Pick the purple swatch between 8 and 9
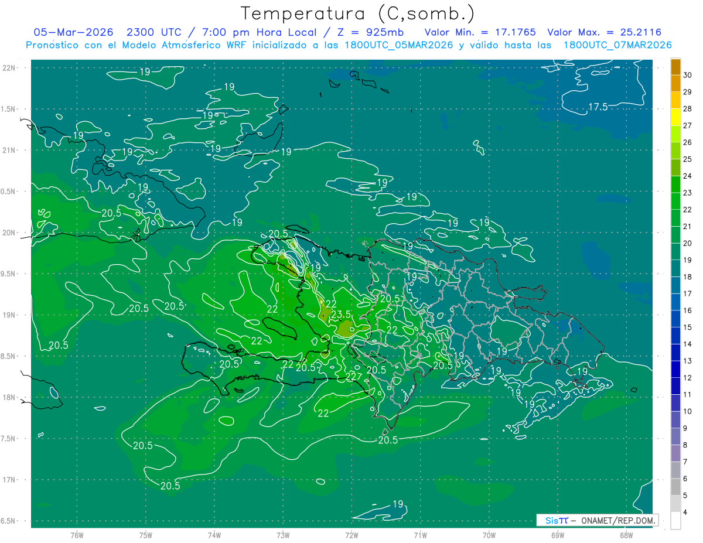This screenshot has width=703, height=543. click(x=675, y=437)
